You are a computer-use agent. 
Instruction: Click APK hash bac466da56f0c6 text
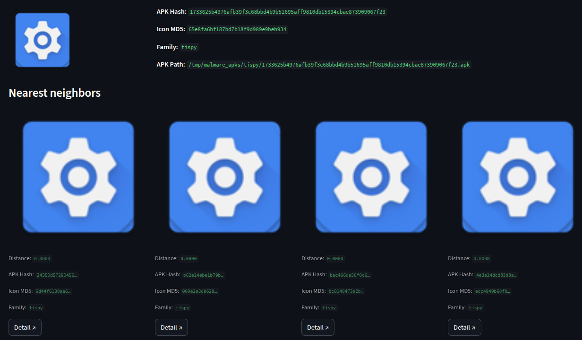click(x=350, y=275)
